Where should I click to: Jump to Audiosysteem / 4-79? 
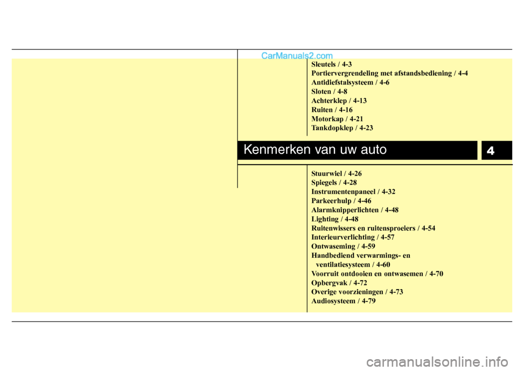343,301
